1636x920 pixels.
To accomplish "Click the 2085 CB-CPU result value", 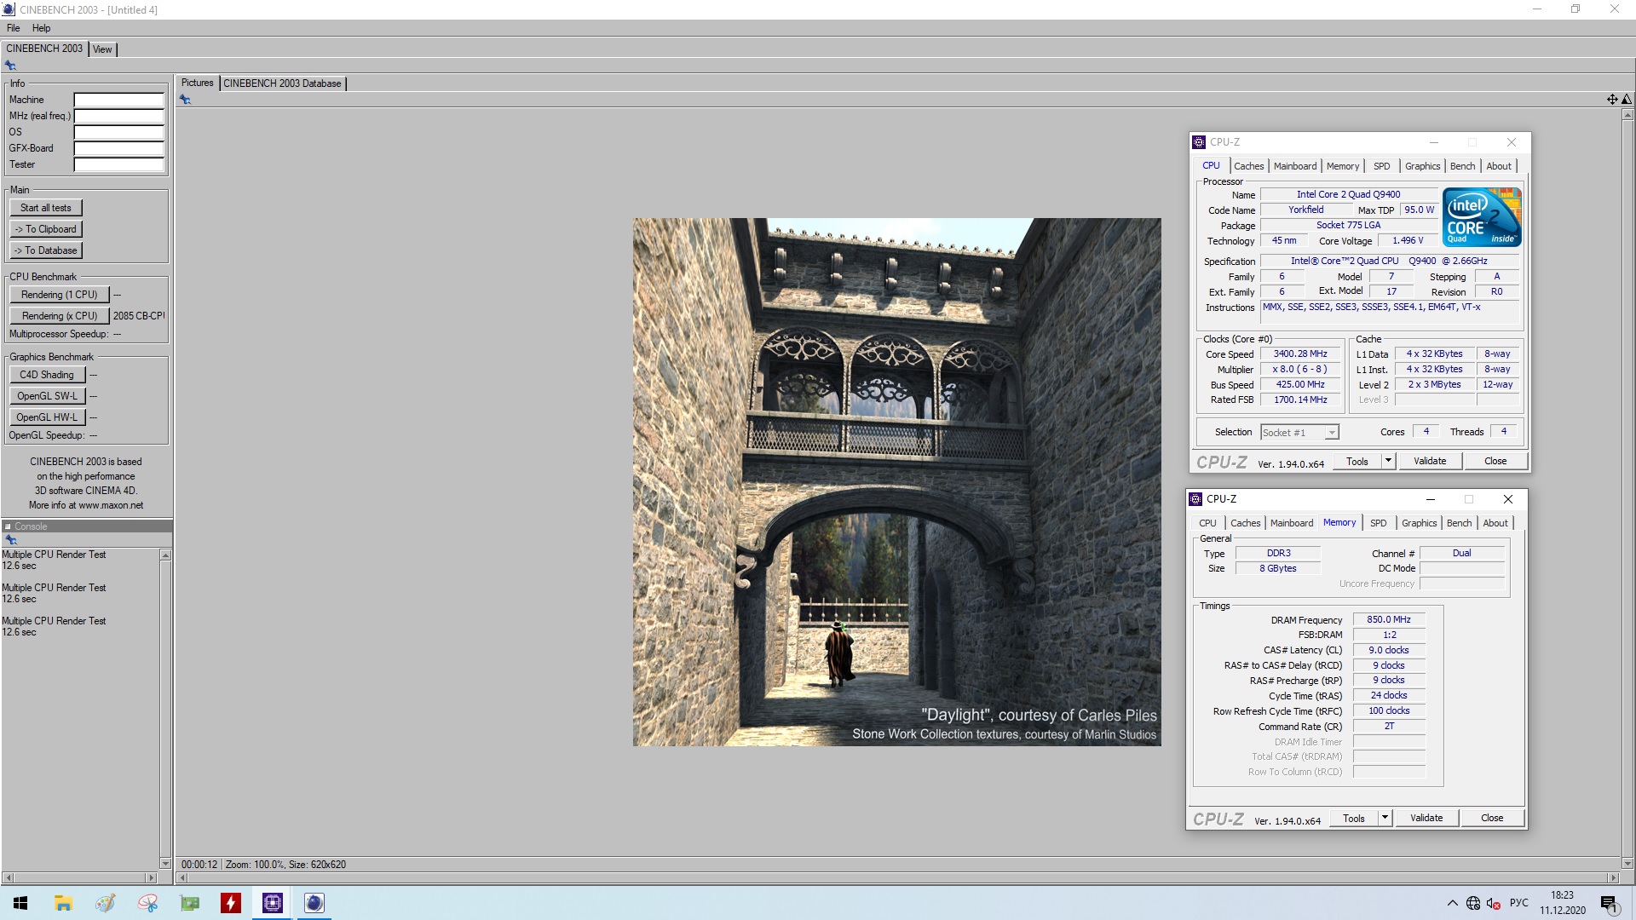I will click(139, 316).
